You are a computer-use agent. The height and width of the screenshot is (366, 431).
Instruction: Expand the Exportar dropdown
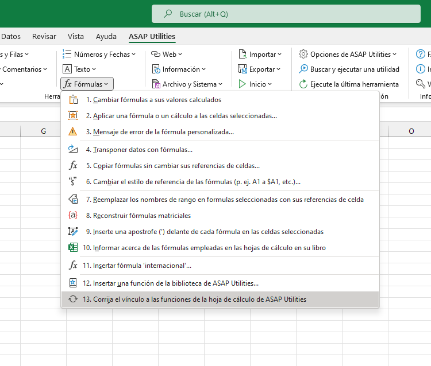pyautogui.click(x=279, y=69)
